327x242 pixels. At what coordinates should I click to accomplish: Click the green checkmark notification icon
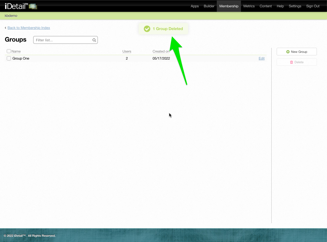(147, 29)
